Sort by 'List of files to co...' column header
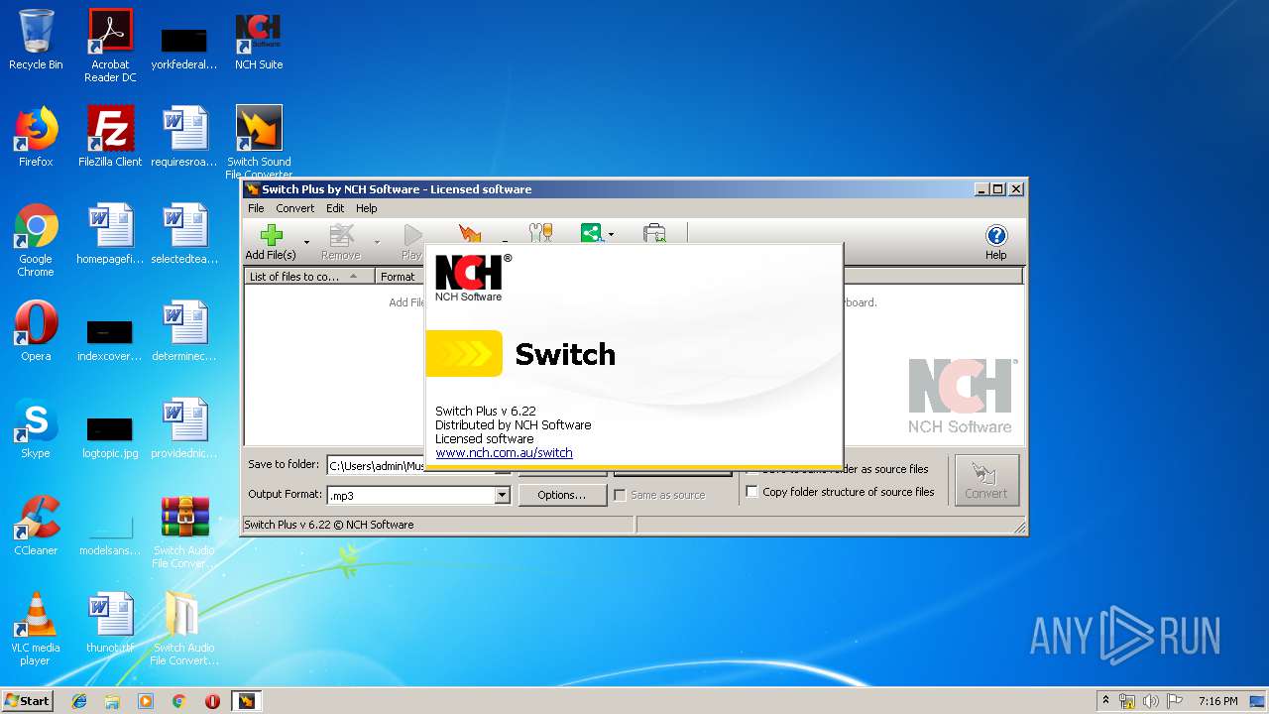This screenshot has height=714, width=1269. point(309,277)
